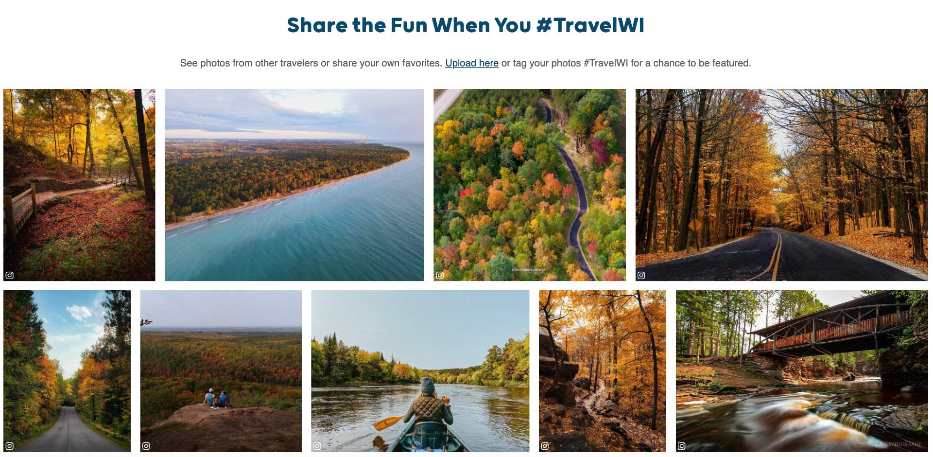This screenshot has width=933, height=457.
Task: View the aerial winding road foliage photo
Action: point(530,185)
